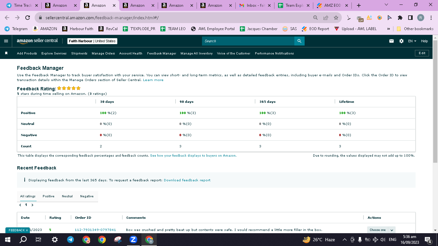
Task: Click the zoom magnifier icon in address bar
Action: pyautogui.click(x=316, y=18)
